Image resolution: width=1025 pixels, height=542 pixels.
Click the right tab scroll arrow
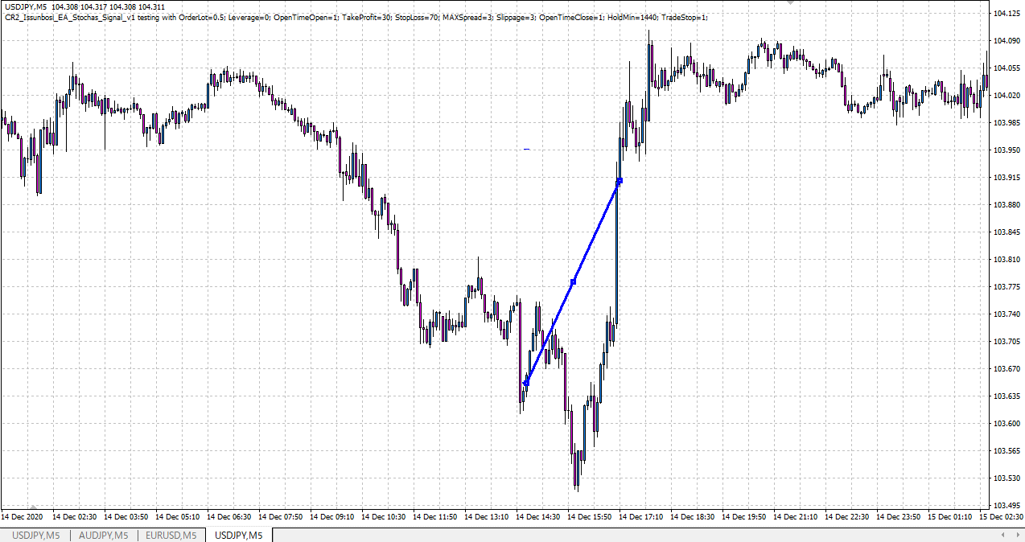click(x=1018, y=535)
